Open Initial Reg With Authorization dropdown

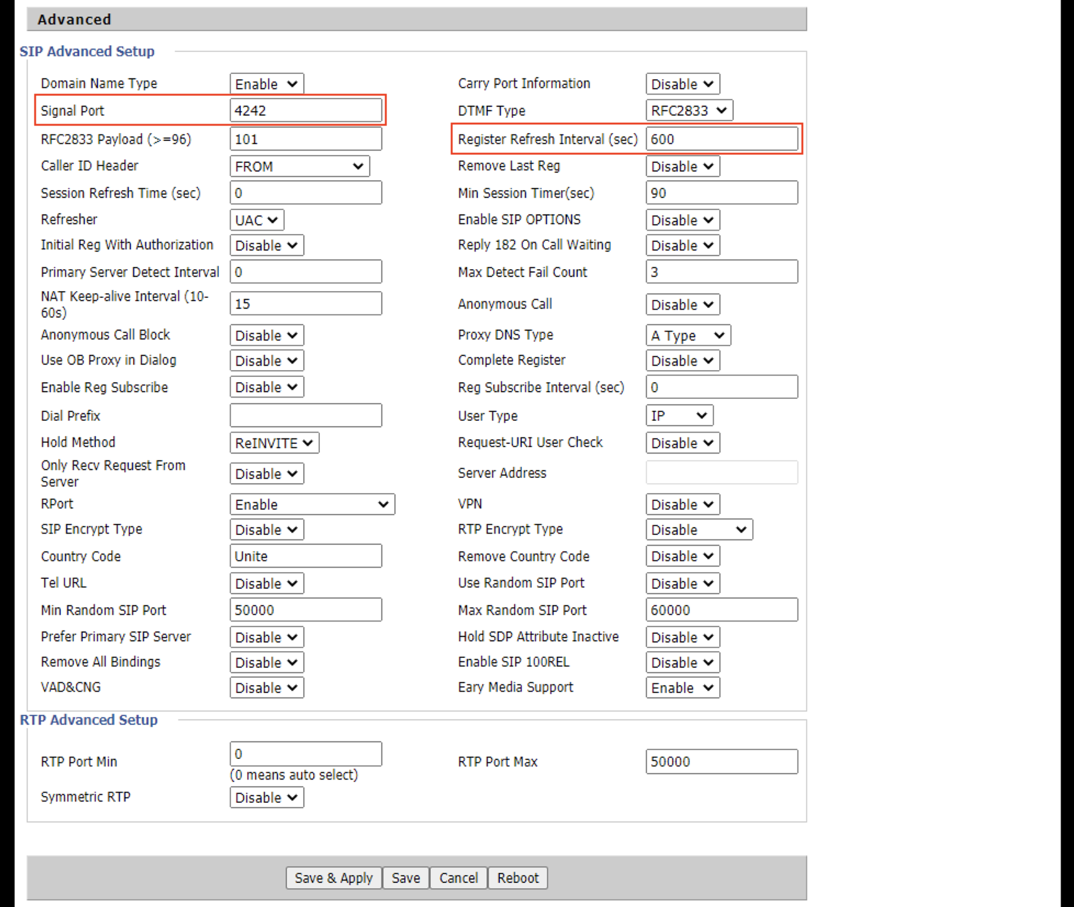click(267, 245)
